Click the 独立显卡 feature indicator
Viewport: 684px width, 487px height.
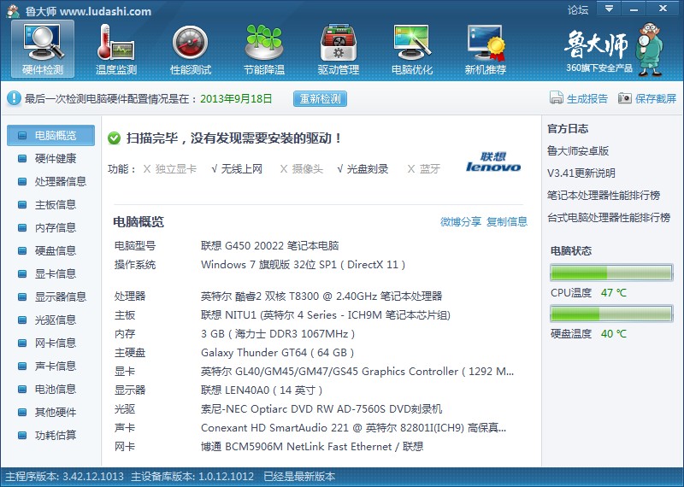coord(170,168)
